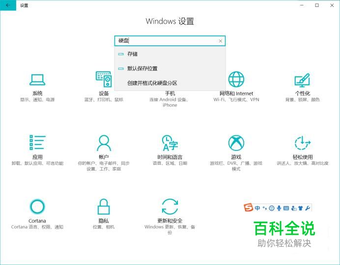This screenshot has height=265, width=340.
Task: Open the 应用 (Apps) list icon
Action: [37, 143]
